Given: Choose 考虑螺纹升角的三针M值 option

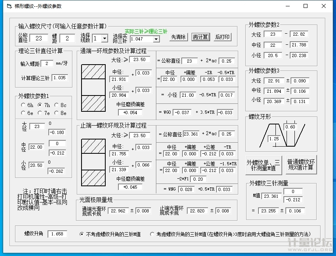Looking at the screenshot, I should [x=152, y=234].
